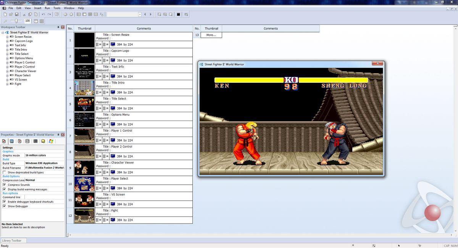The width and height of the screenshot is (458, 248).
Task: Toggle show headers view button near zoom
Action: click(36, 21)
